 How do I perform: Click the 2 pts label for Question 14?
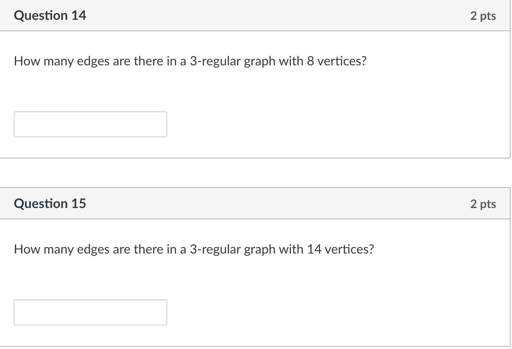pos(483,15)
